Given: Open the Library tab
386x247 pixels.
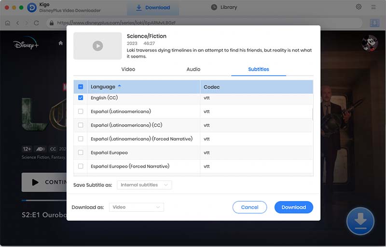Looking at the screenshot, I should (x=224, y=7).
